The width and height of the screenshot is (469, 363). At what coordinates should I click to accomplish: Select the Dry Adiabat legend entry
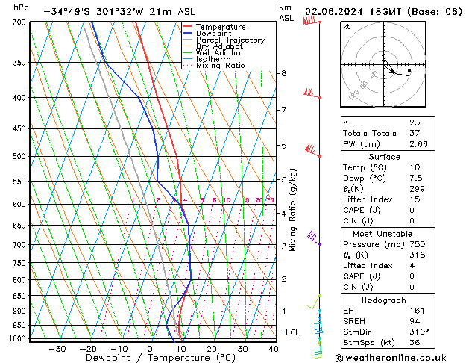click(x=213, y=46)
